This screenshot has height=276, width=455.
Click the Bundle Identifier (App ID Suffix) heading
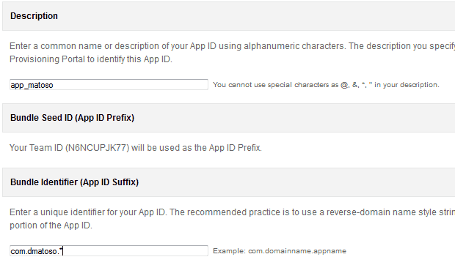[75, 182]
